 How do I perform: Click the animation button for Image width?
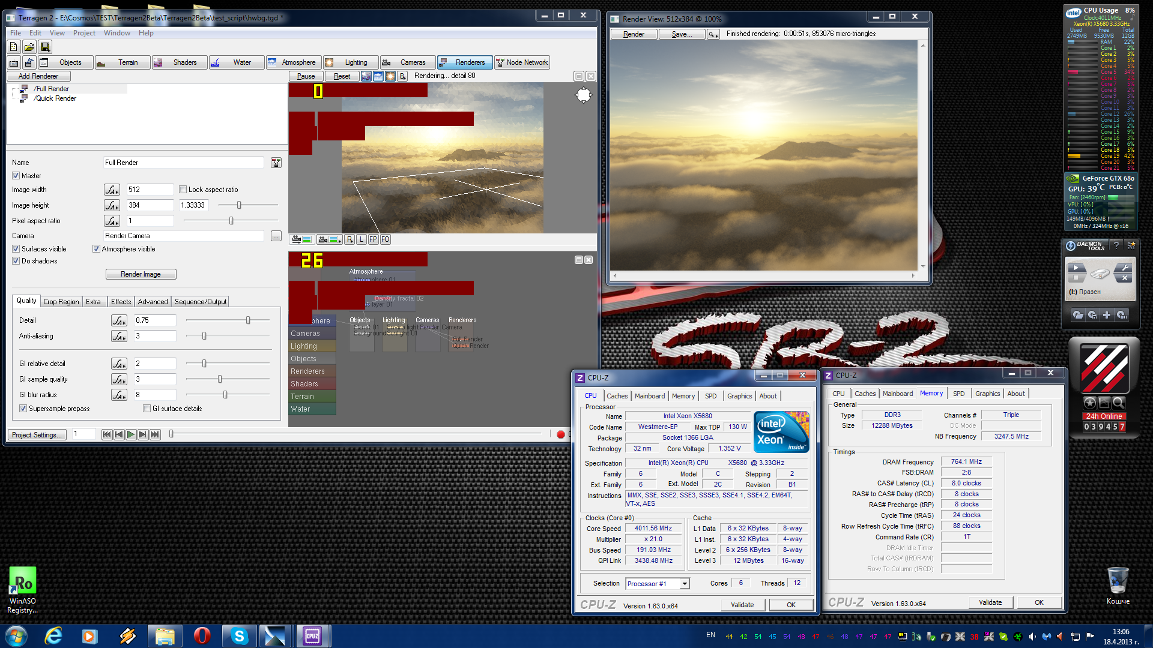pyautogui.click(x=112, y=190)
